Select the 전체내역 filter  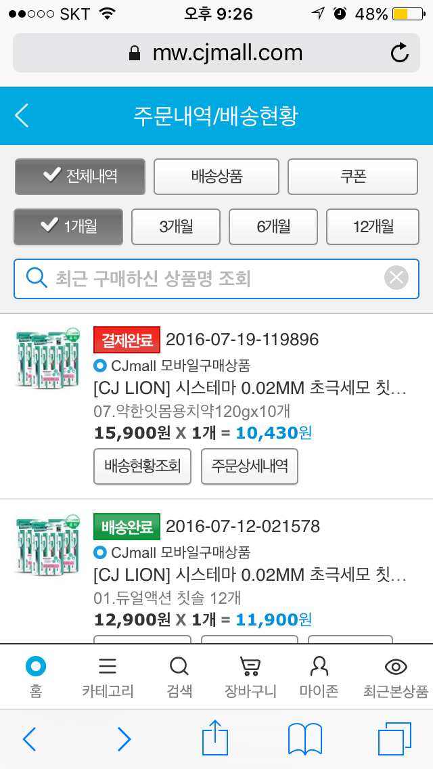tap(80, 177)
